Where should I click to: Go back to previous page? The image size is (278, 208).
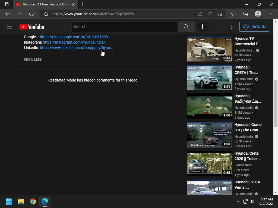pos(8,14)
